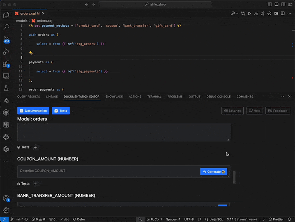Click the compare changes icon in editor toolbar
295x222 pixels.
243,14
